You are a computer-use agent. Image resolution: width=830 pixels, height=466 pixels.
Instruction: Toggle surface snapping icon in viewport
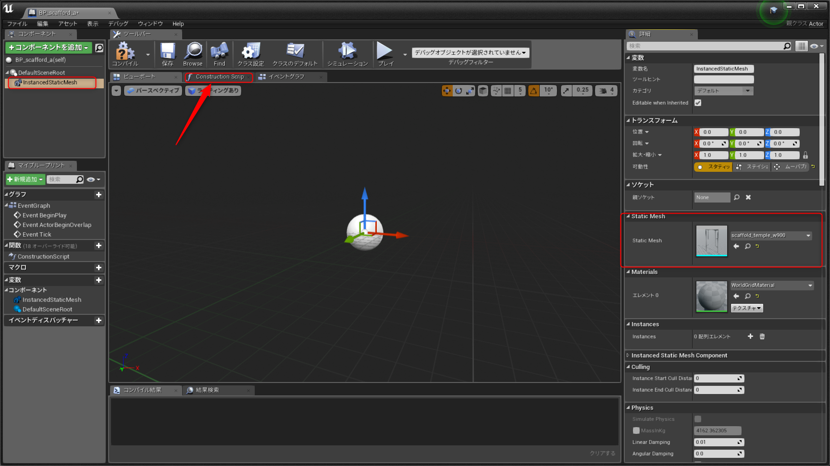click(x=496, y=91)
